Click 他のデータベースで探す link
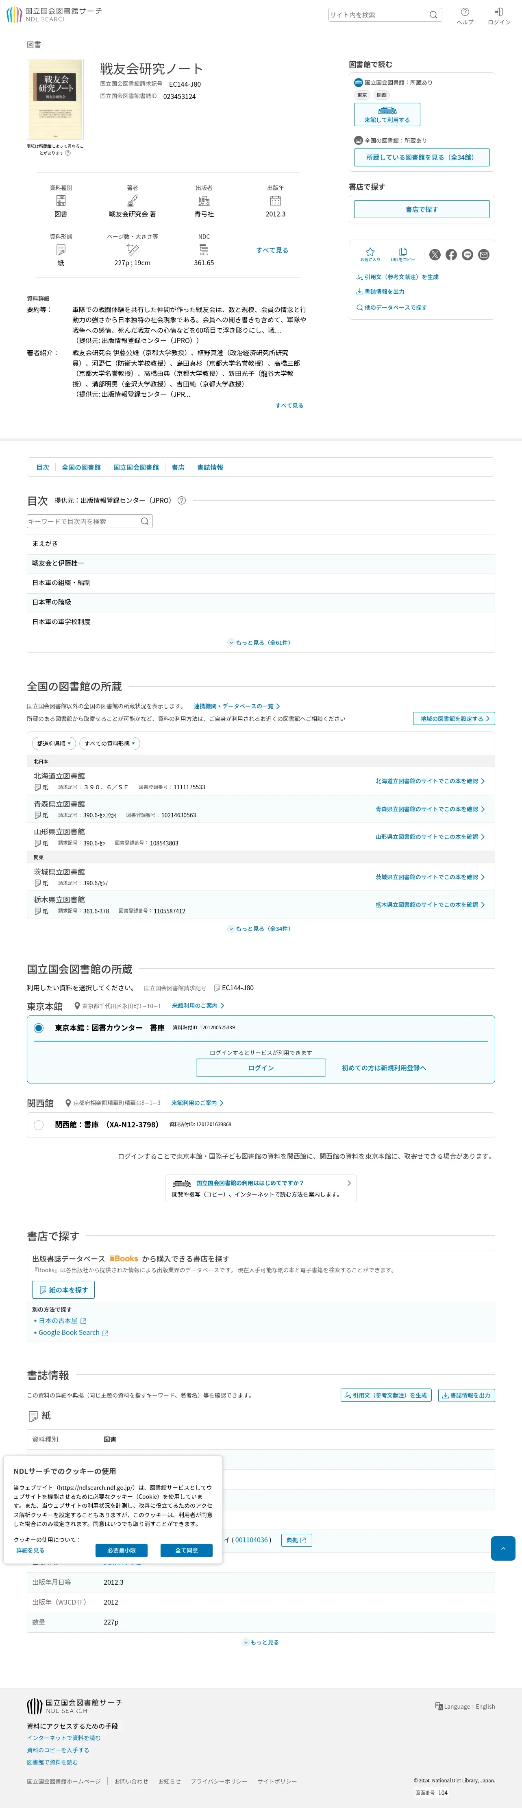The height and width of the screenshot is (1808, 522). point(391,308)
